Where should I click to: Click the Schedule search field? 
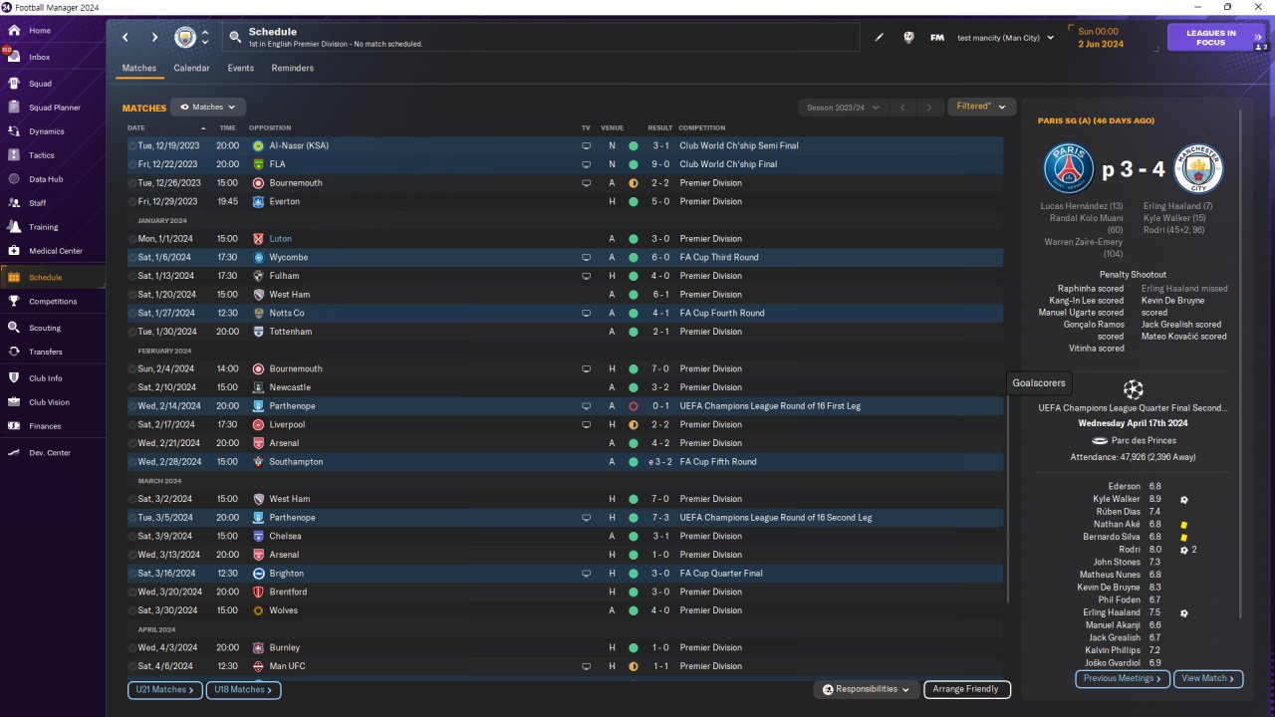pyautogui.click(x=541, y=38)
